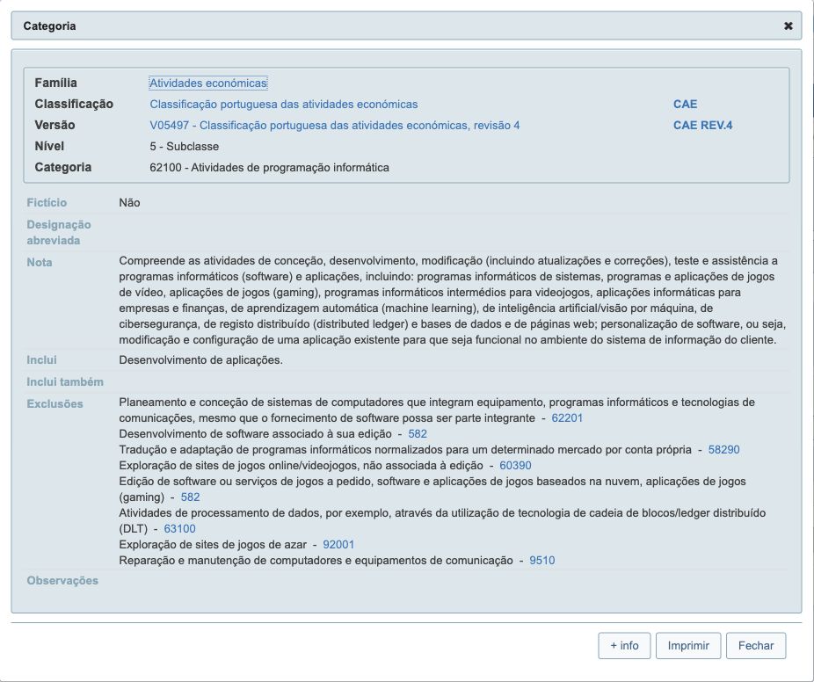Click the 'Fictício' field label
The width and height of the screenshot is (814, 682).
(47, 202)
